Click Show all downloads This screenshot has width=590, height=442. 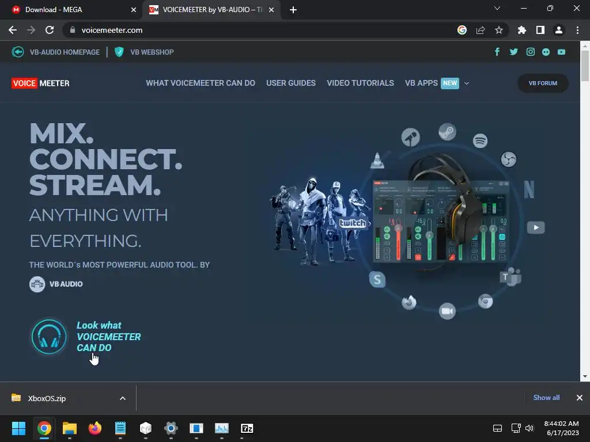pos(546,398)
